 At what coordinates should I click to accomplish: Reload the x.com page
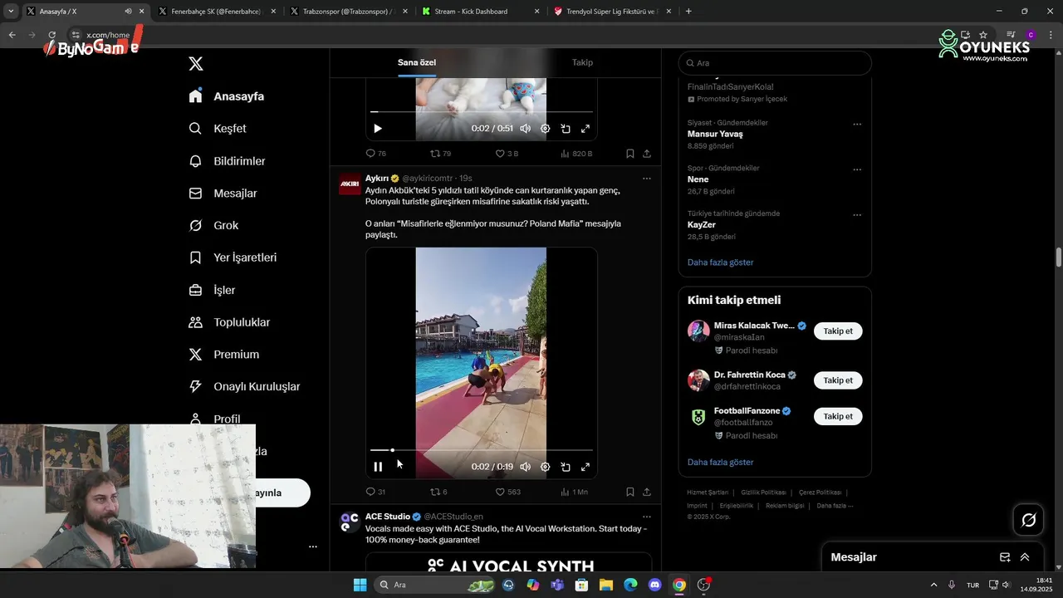click(x=51, y=35)
